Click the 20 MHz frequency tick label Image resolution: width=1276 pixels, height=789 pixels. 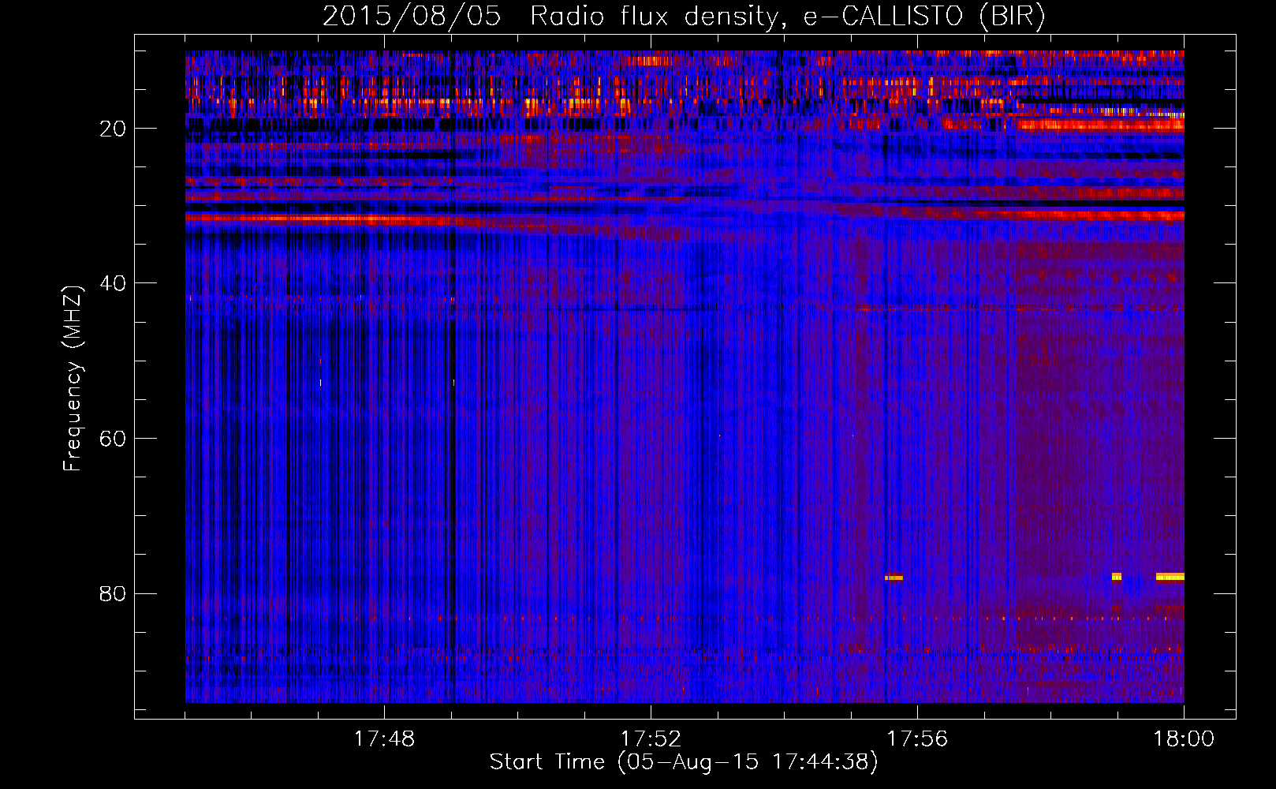point(113,129)
